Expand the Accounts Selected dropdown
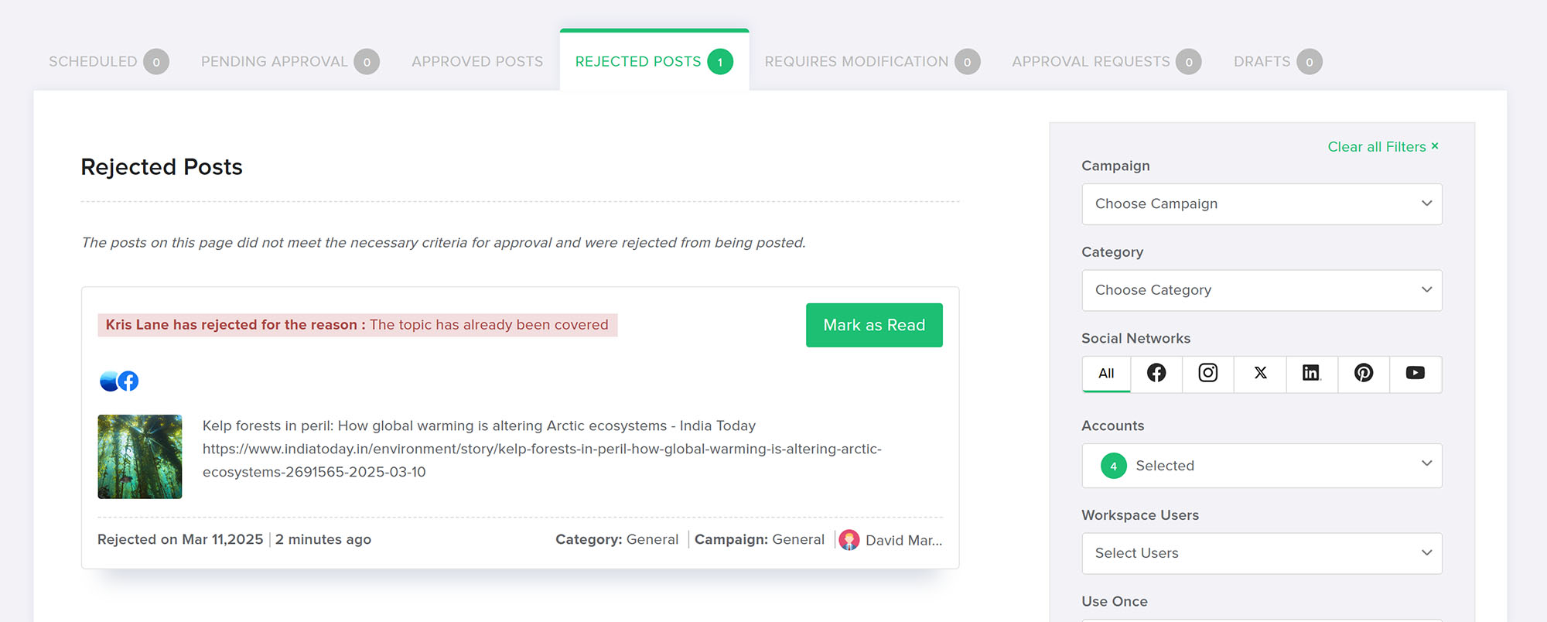The height and width of the screenshot is (622, 1547). click(1262, 466)
